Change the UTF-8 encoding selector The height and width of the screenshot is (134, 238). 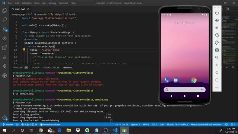(146, 125)
